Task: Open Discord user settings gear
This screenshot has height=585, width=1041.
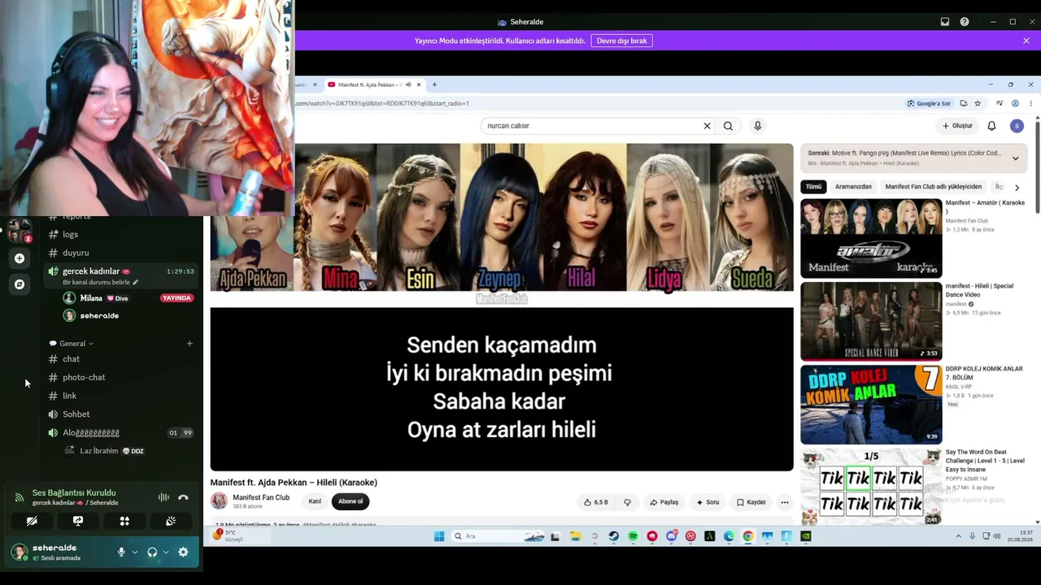Action: tap(183, 552)
